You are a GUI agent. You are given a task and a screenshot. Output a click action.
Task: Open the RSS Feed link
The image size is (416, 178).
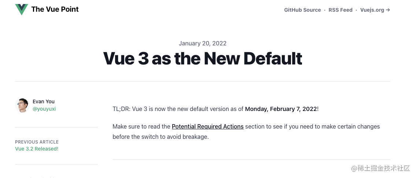(340, 10)
